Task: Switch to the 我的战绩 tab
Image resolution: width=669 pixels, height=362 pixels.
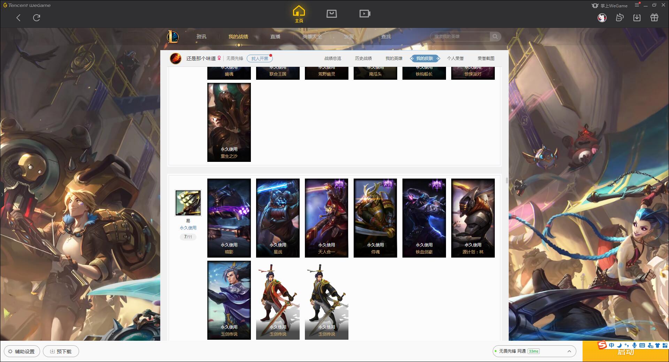Action: click(x=238, y=37)
